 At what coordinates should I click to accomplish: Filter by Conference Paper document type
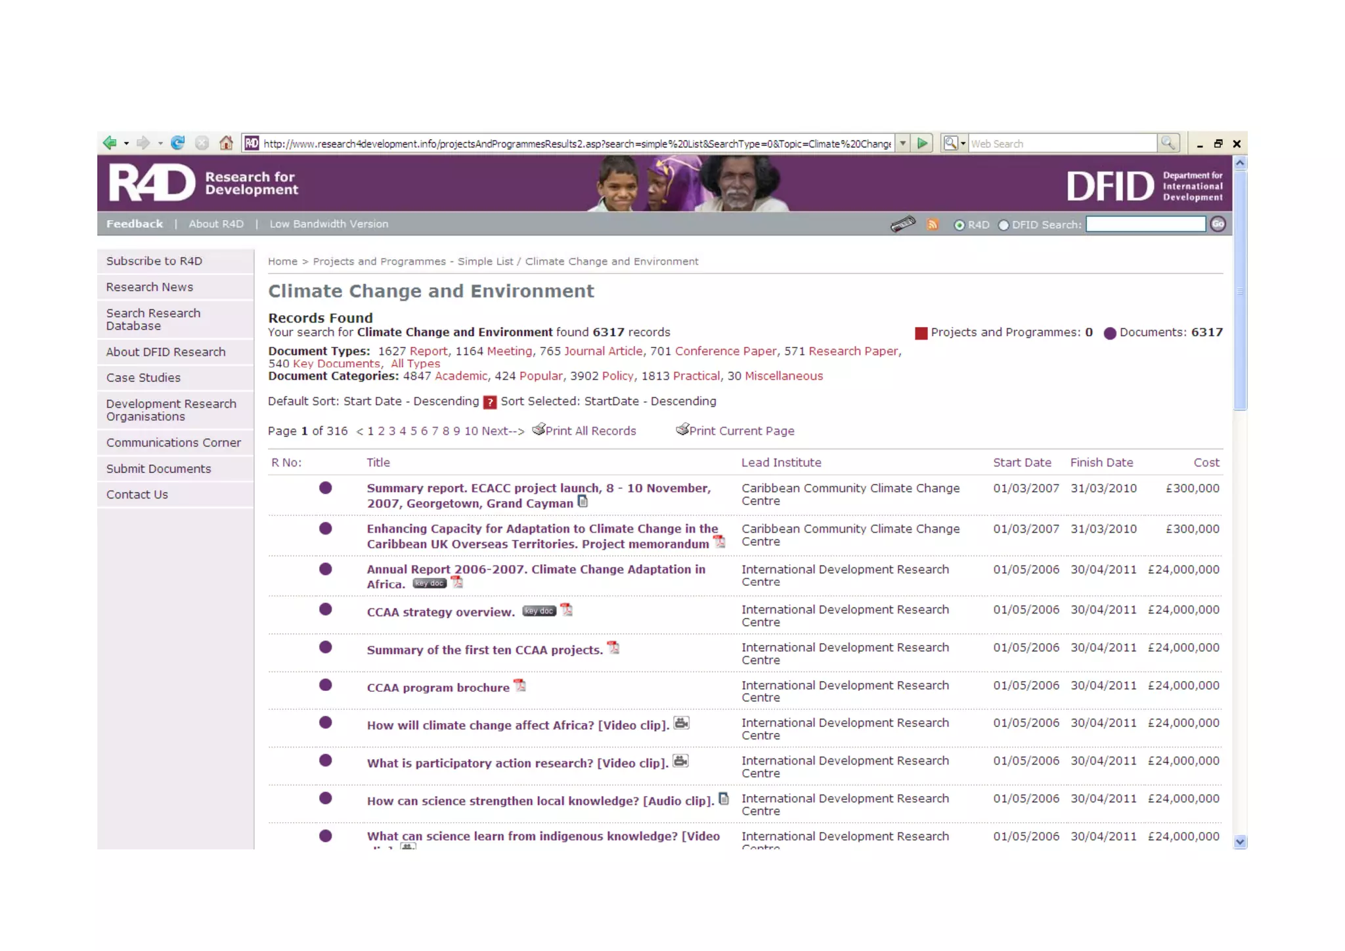tap(726, 351)
